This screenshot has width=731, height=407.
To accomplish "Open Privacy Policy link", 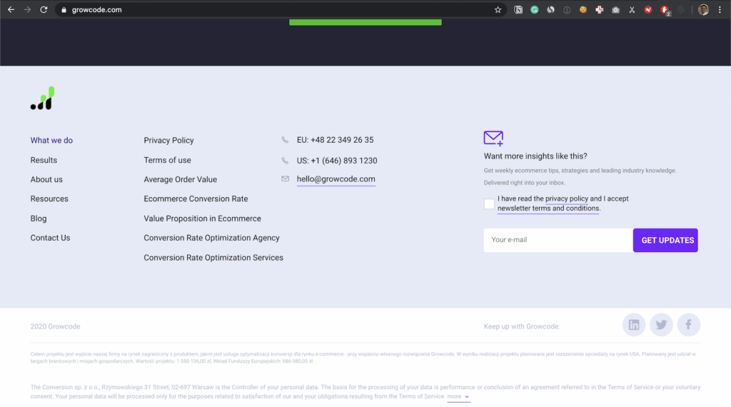I will pyautogui.click(x=168, y=141).
